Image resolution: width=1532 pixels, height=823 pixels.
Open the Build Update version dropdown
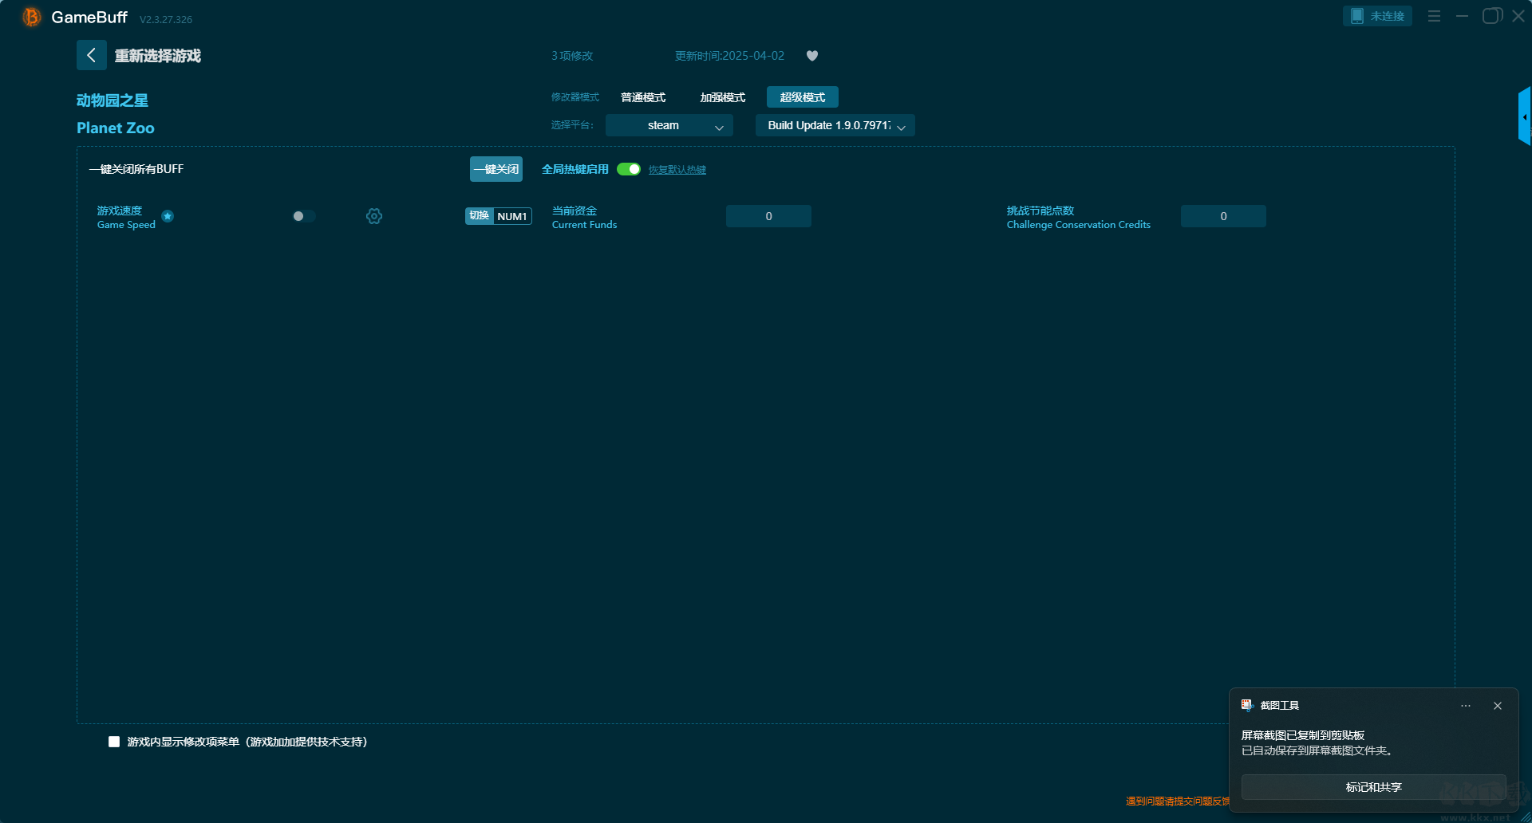tap(835, 125)
